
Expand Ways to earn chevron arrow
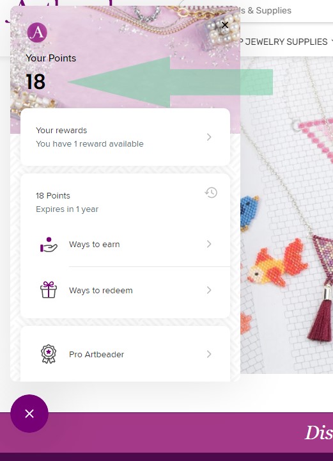point(209,244)
